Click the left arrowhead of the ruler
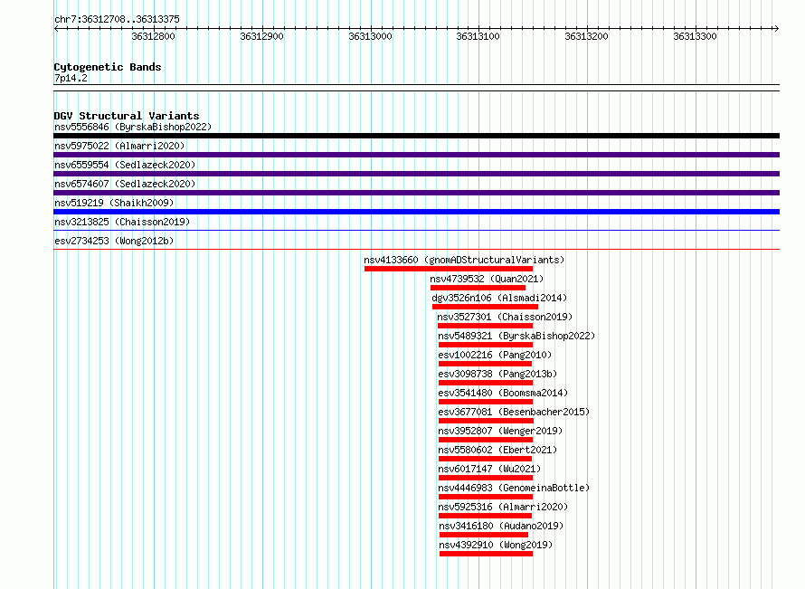 [56, 28]
